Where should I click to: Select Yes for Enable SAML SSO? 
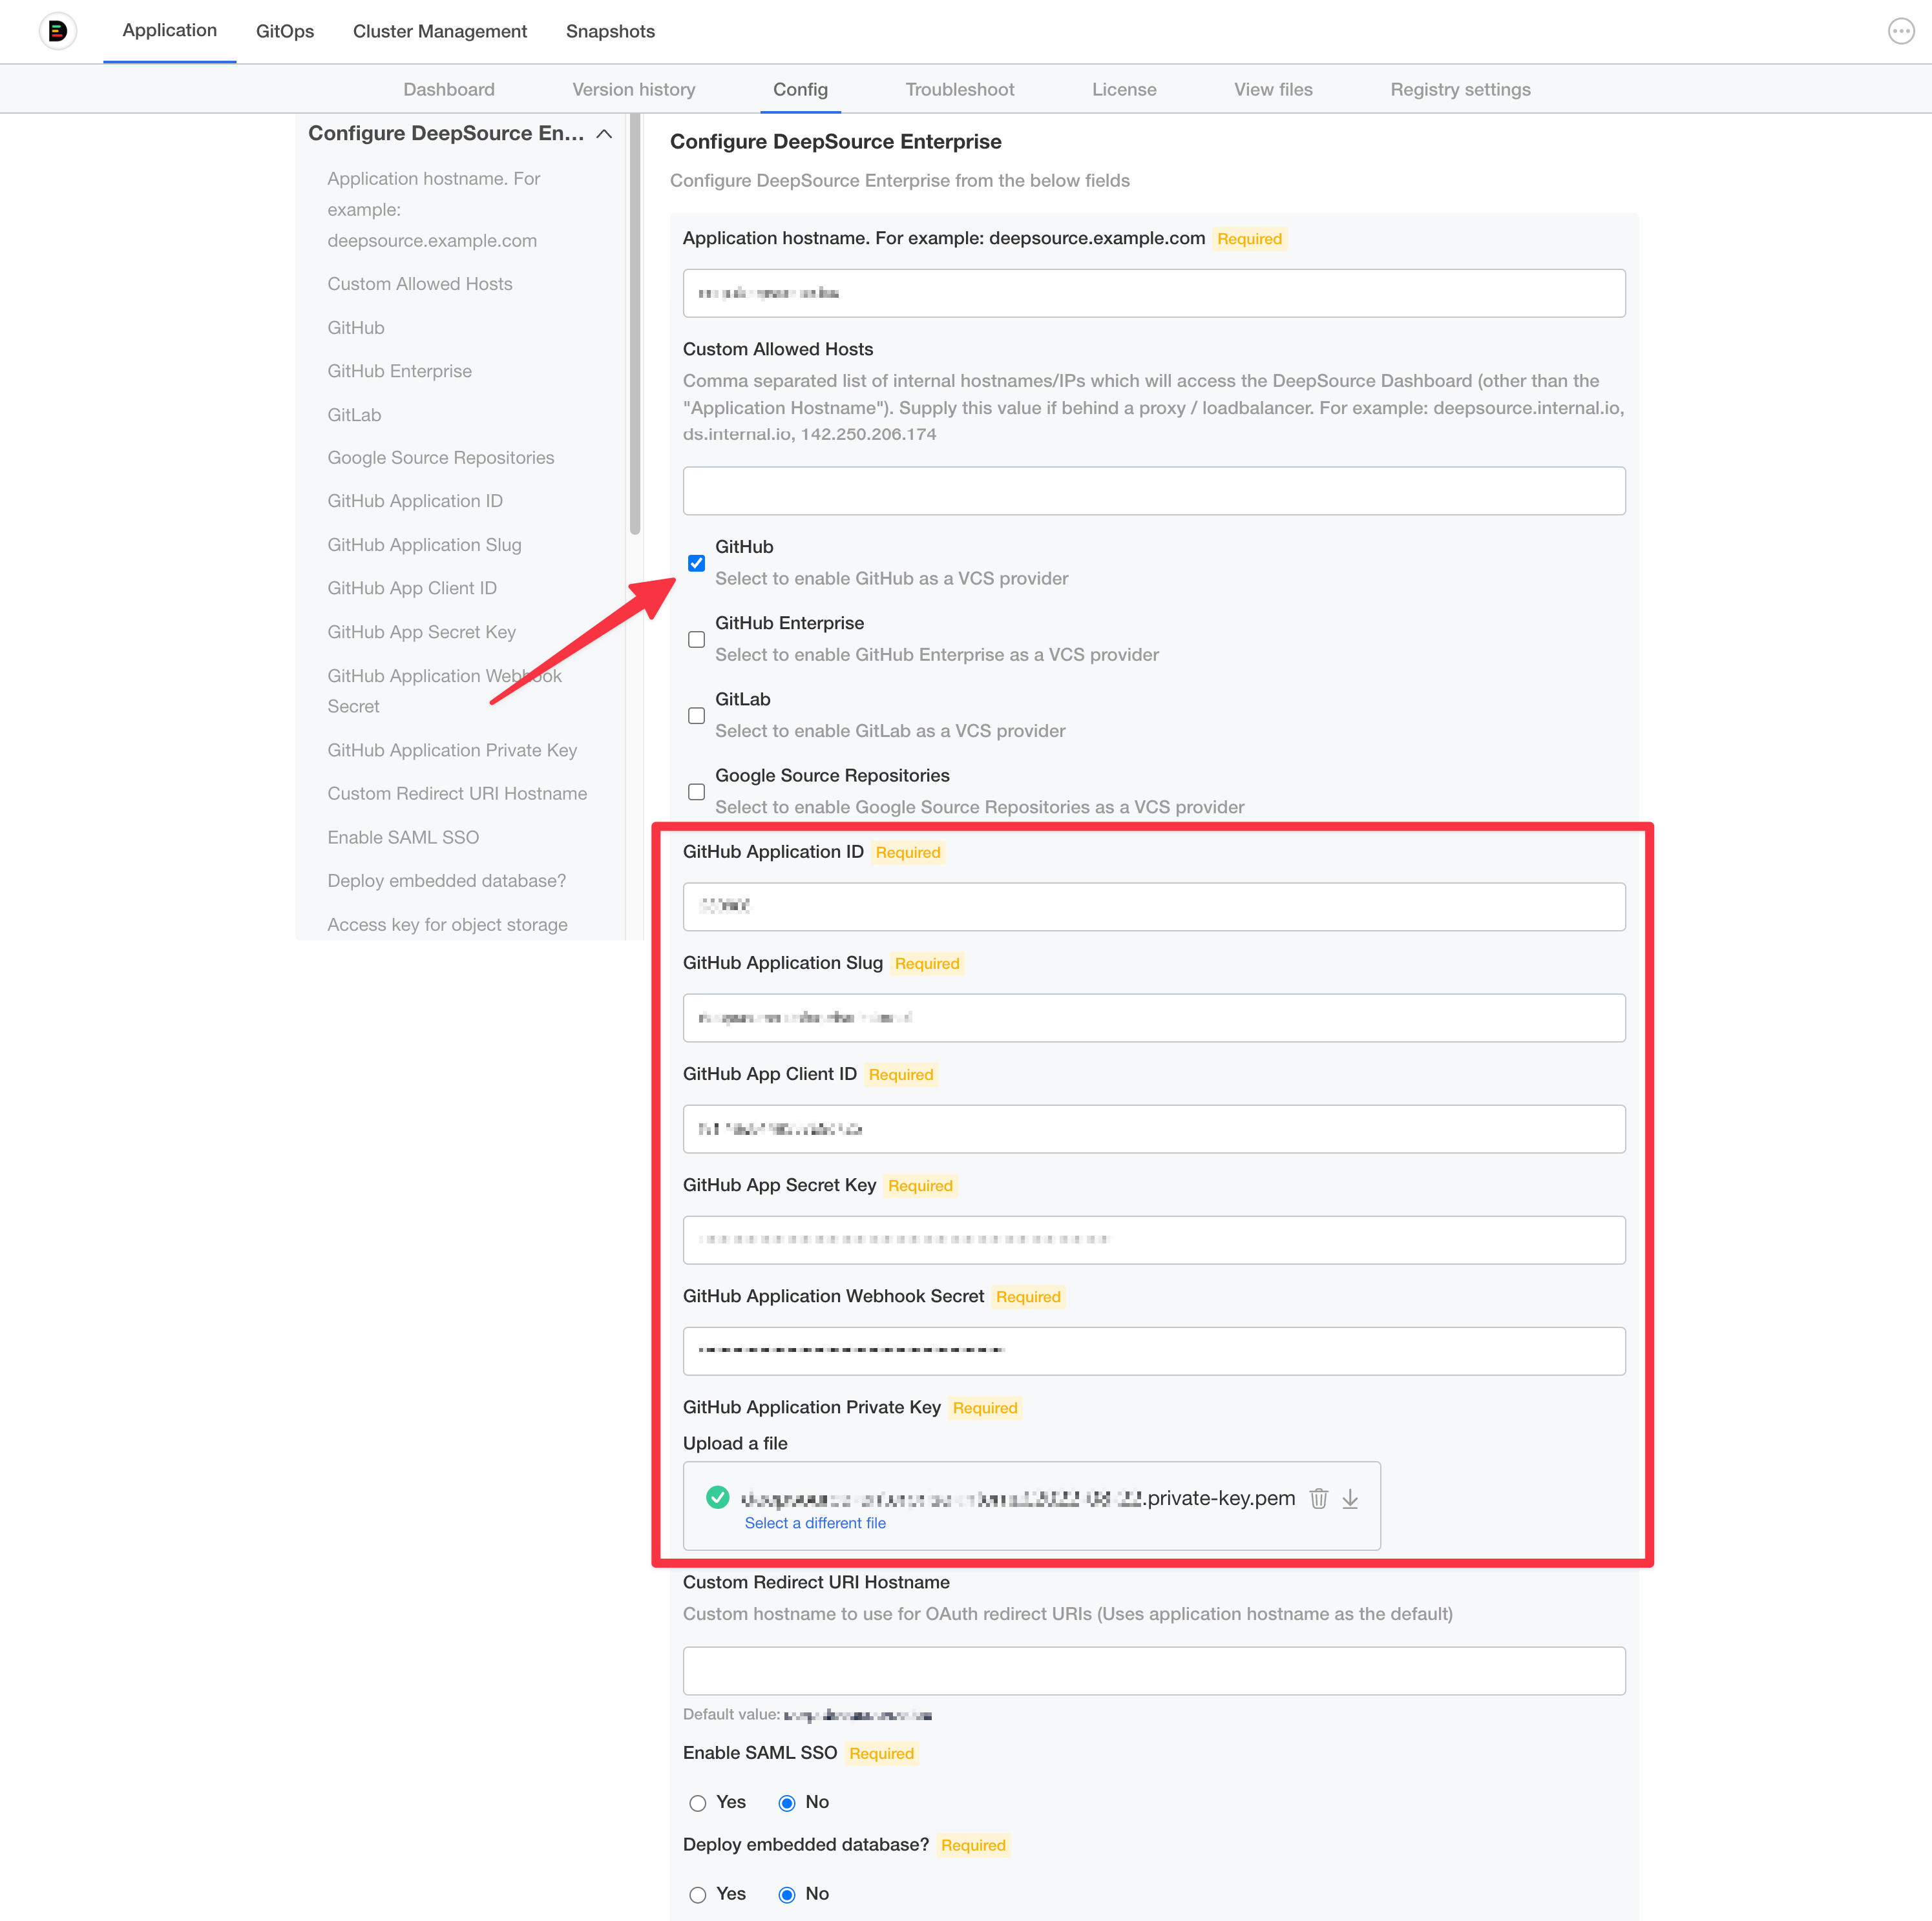(697, 1802)
